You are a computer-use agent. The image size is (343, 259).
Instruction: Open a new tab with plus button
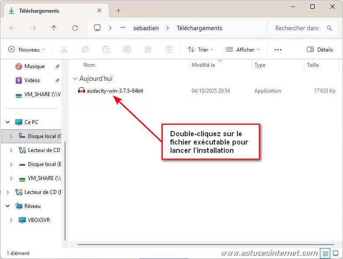[118, 10]
